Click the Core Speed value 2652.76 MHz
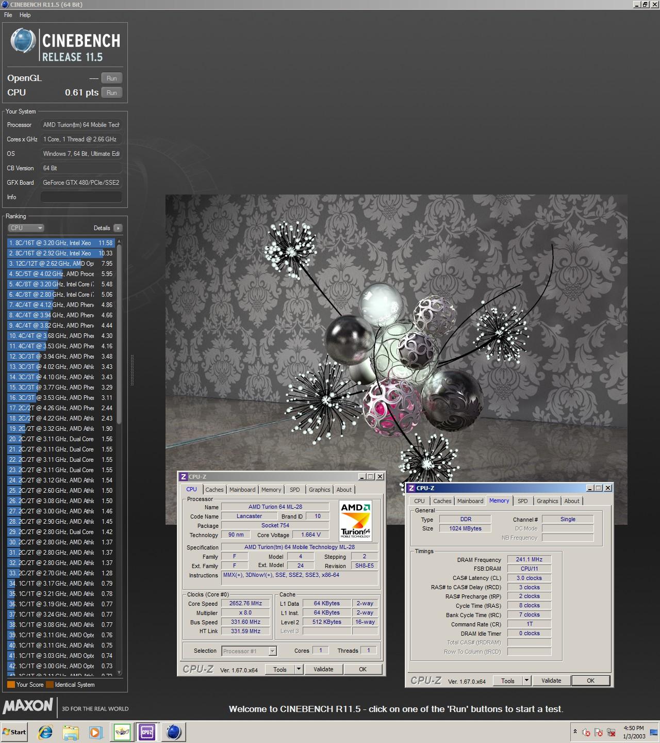This screenshot has width=660, height=743. click(245, 603)
